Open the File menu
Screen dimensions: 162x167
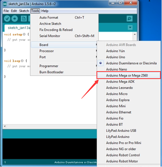click(6, 11)
